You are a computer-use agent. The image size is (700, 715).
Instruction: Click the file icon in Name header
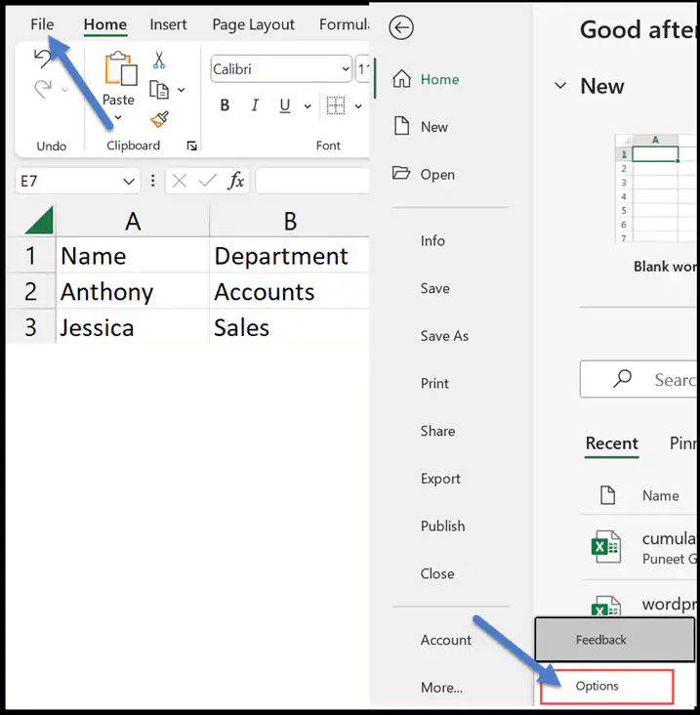click(x=607, y=495)
